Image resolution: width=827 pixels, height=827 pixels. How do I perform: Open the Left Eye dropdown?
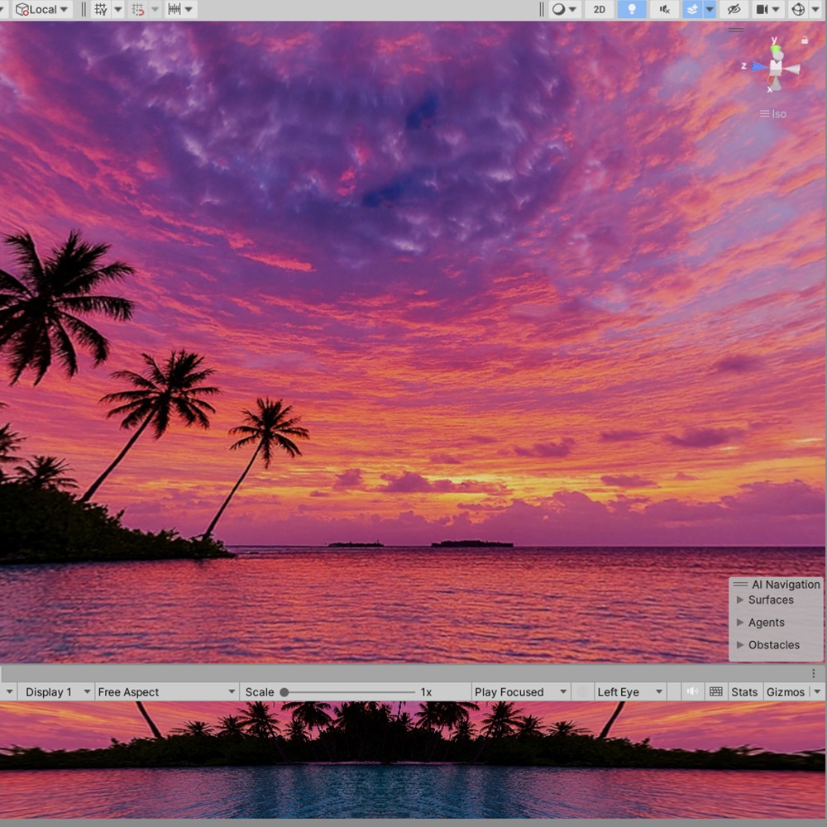tap(629, 692)
